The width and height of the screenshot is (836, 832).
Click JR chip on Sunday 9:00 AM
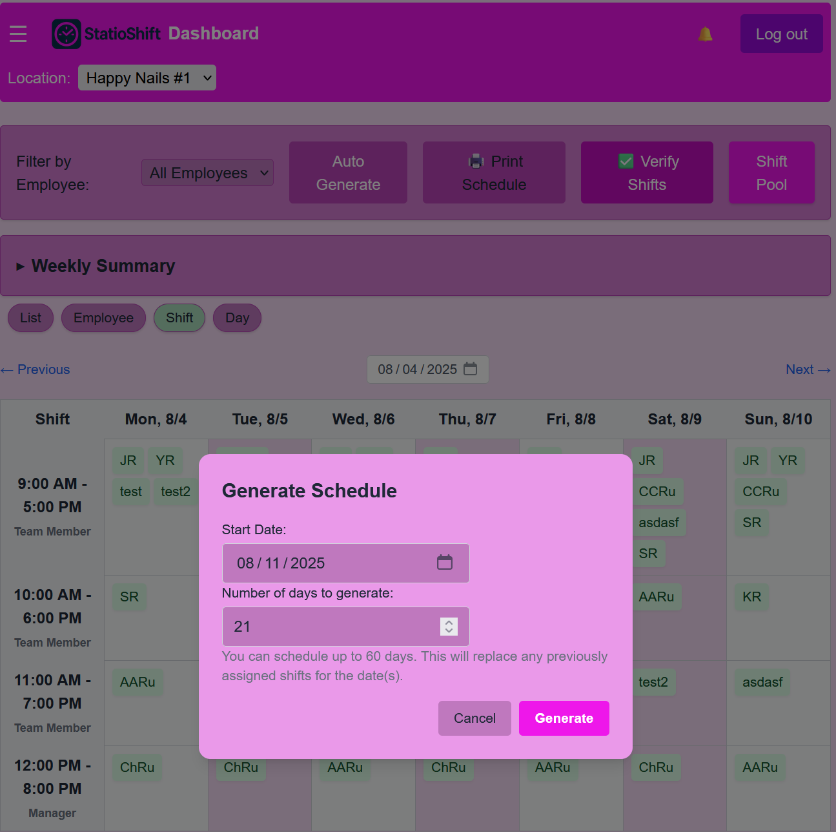pyautogui.click(x=751, y=461)
